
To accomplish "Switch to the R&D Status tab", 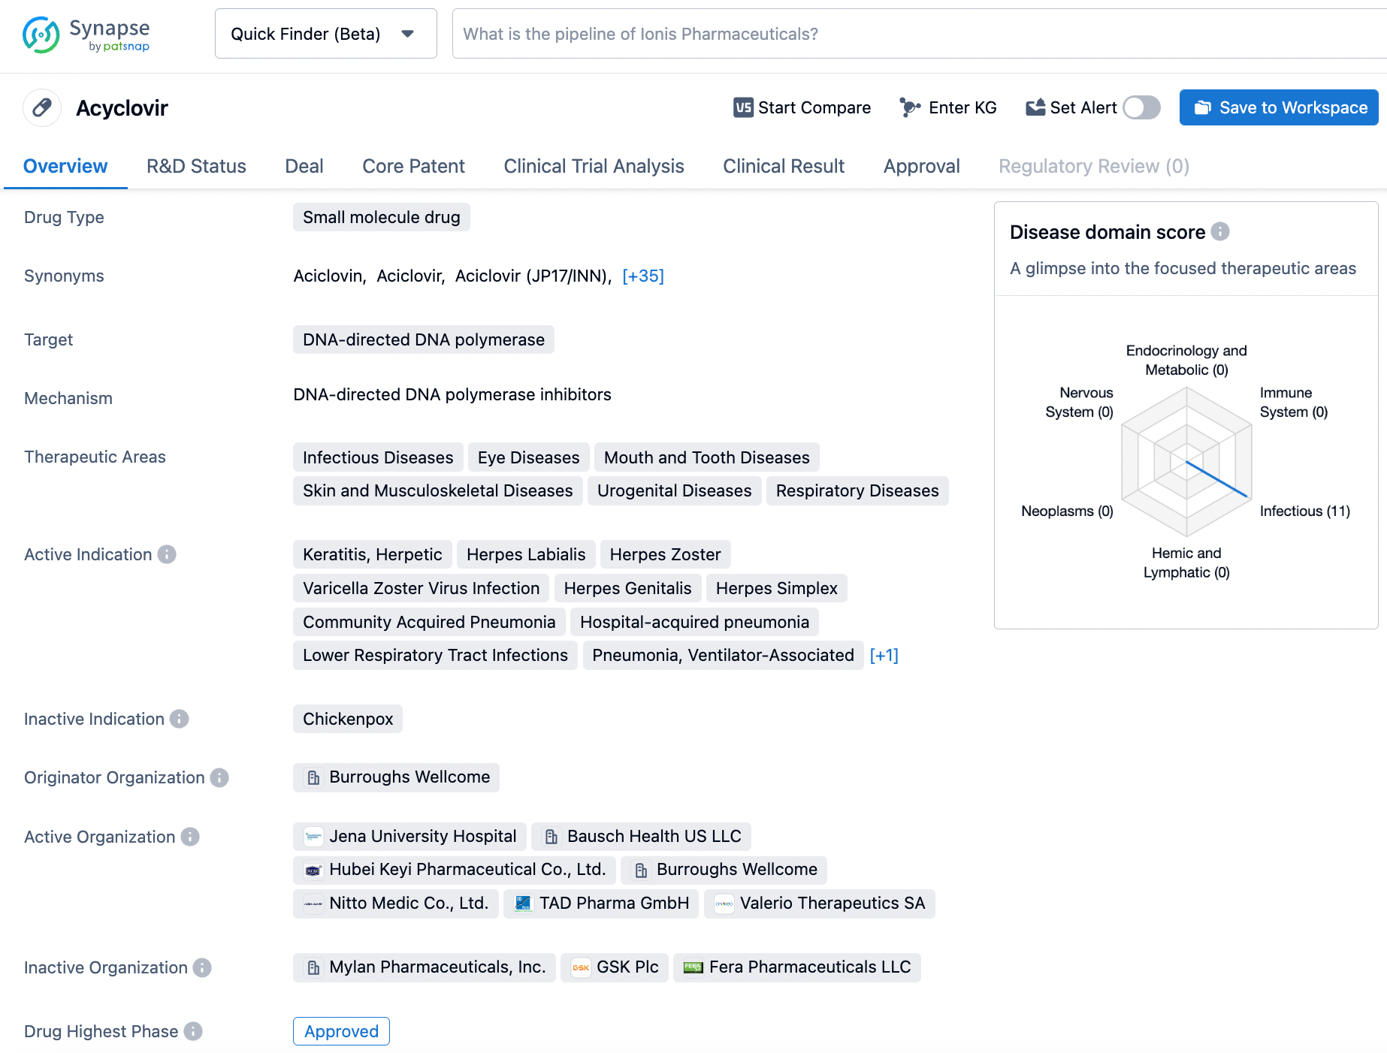I will tap(196, 166).
